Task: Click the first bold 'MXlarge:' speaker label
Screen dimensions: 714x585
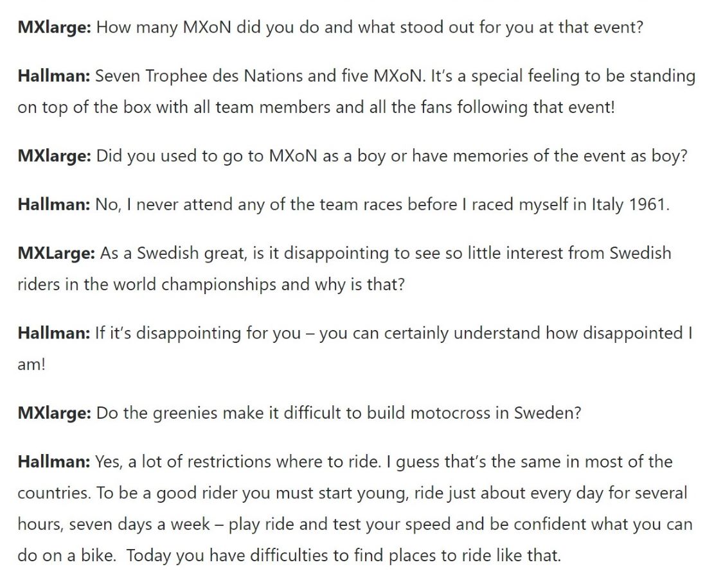Action: 55,28
